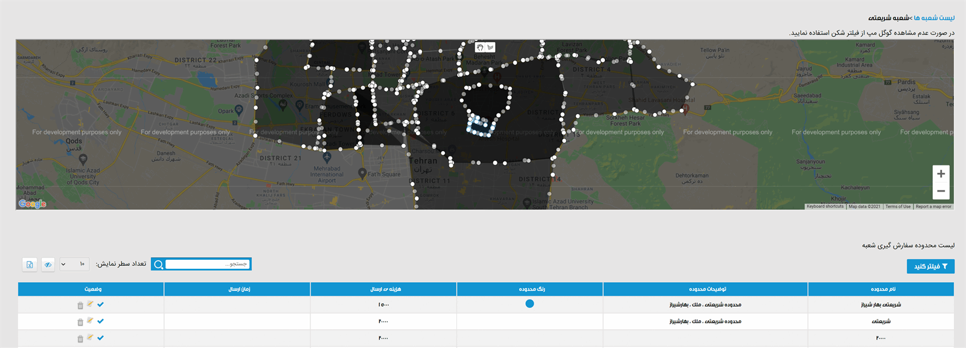Select the draw polygon tool on the map
966x348 pixels.
click(x=490, y=47)
